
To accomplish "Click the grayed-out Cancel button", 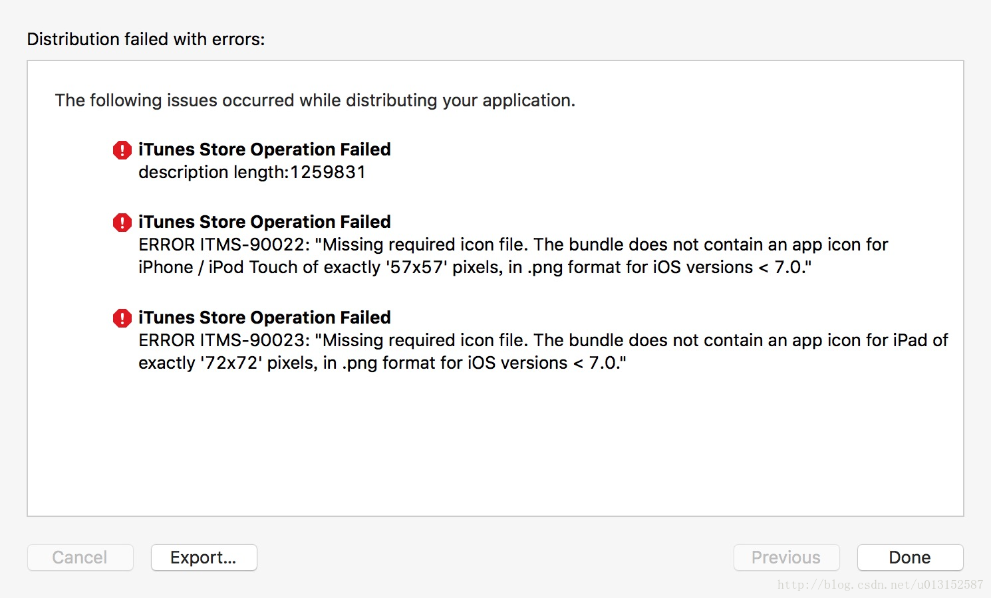I will (x=80, y=557).
